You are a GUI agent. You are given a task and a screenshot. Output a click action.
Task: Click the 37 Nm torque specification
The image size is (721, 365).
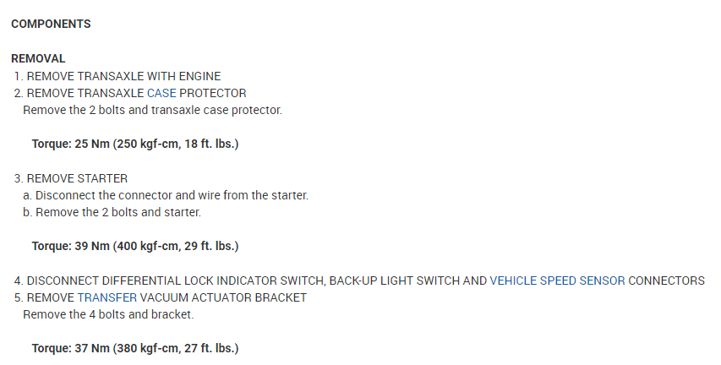(x=134, y=348)
